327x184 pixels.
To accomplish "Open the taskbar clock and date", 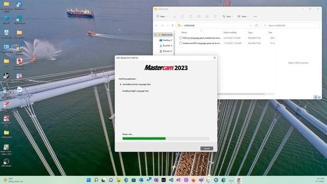I will 320,180.
